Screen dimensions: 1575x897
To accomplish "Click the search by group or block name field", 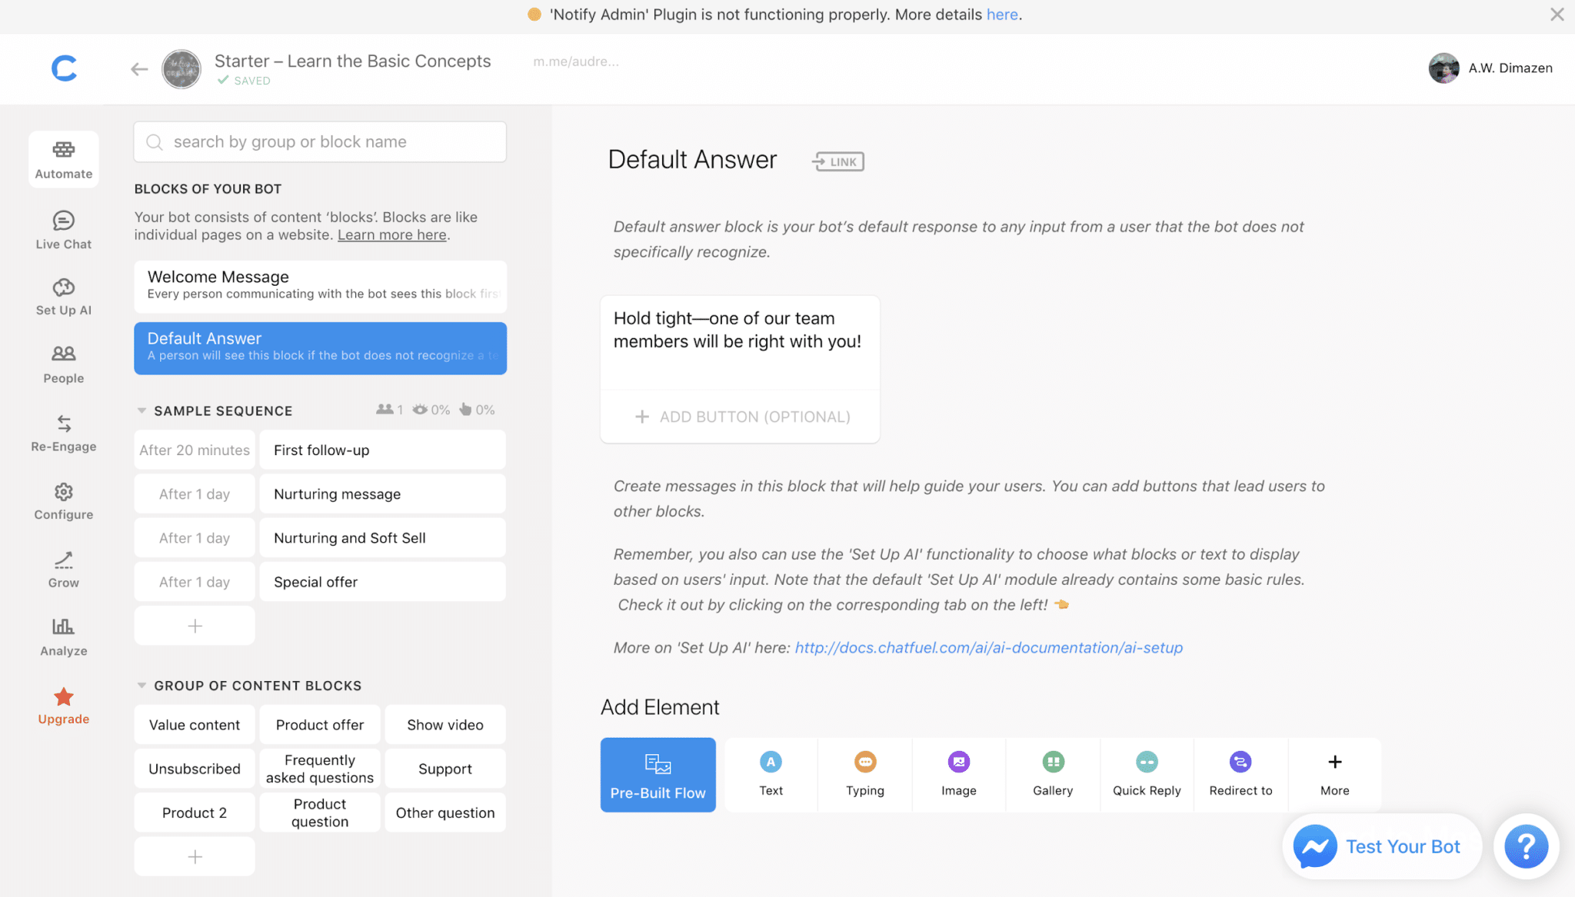I will click(319, 141).
